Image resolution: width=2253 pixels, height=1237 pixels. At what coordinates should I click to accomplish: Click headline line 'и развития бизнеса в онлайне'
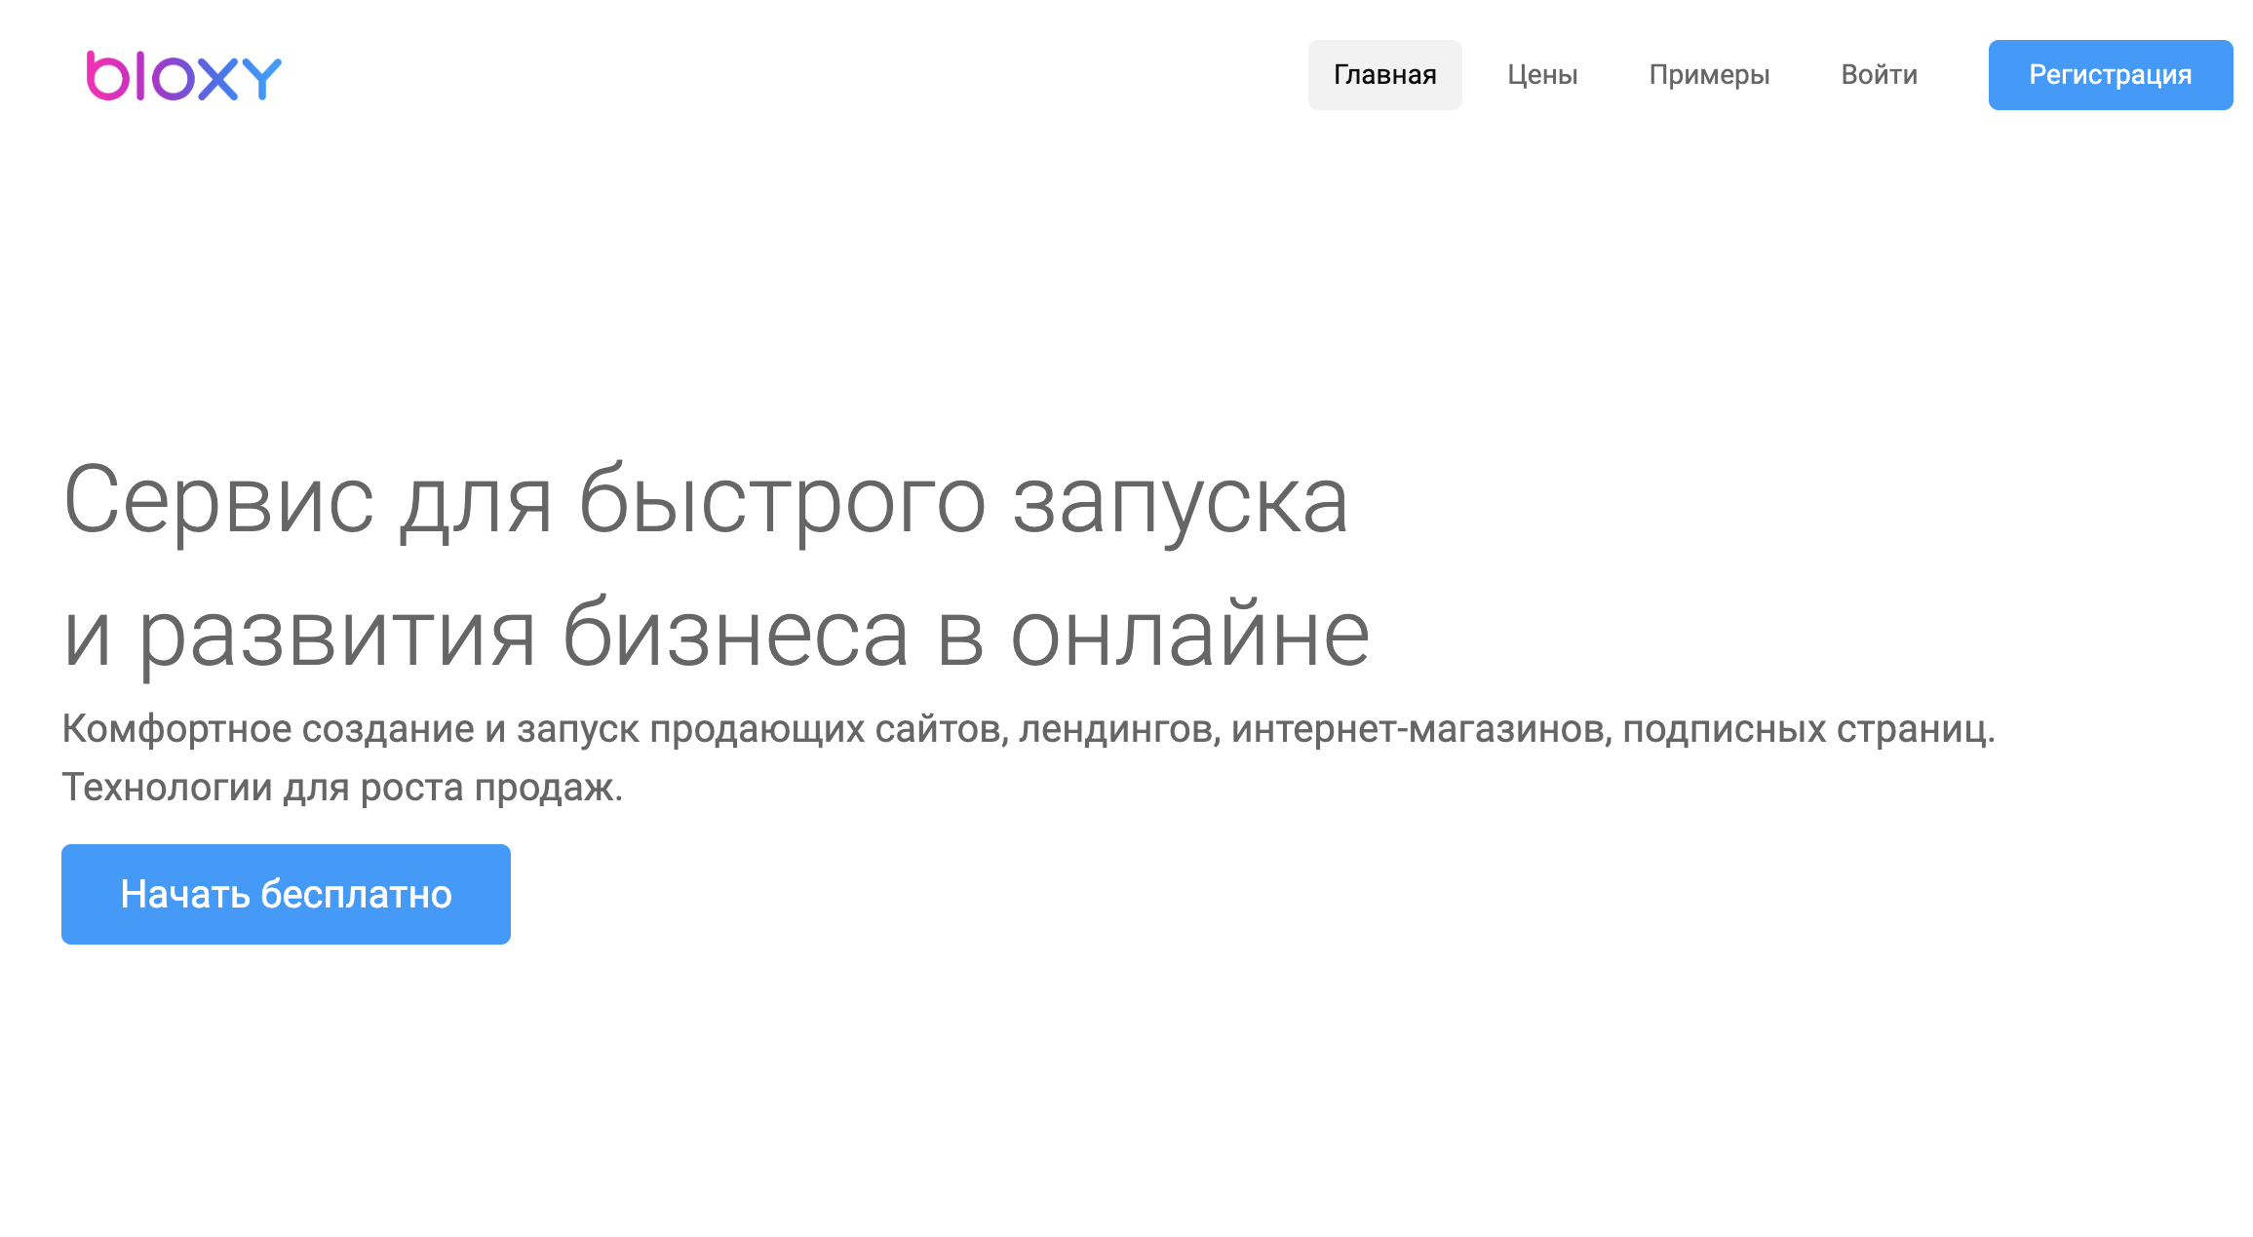click(x=717, y=636)
